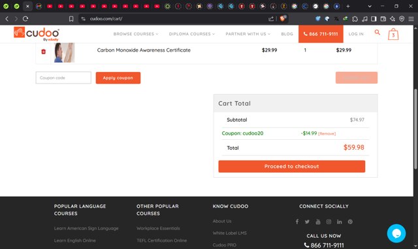Viewport: 418px width, 249px height.
Task: Open the VPN shield icon in the toolbar
Action: [x=402, y=19]
